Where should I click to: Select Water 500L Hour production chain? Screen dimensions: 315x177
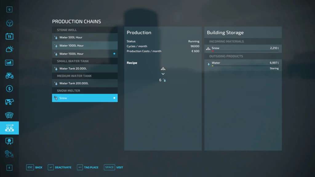pos(85,37)
